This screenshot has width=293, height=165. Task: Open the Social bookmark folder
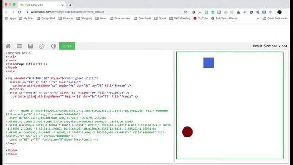click(160, 18)
